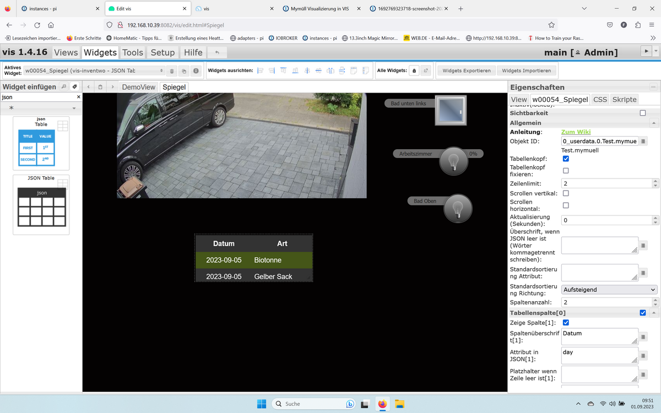Viewport: 661px width, 413px height.
Task: Click the Zeilenlimit number field
Action: click(605, 183)
